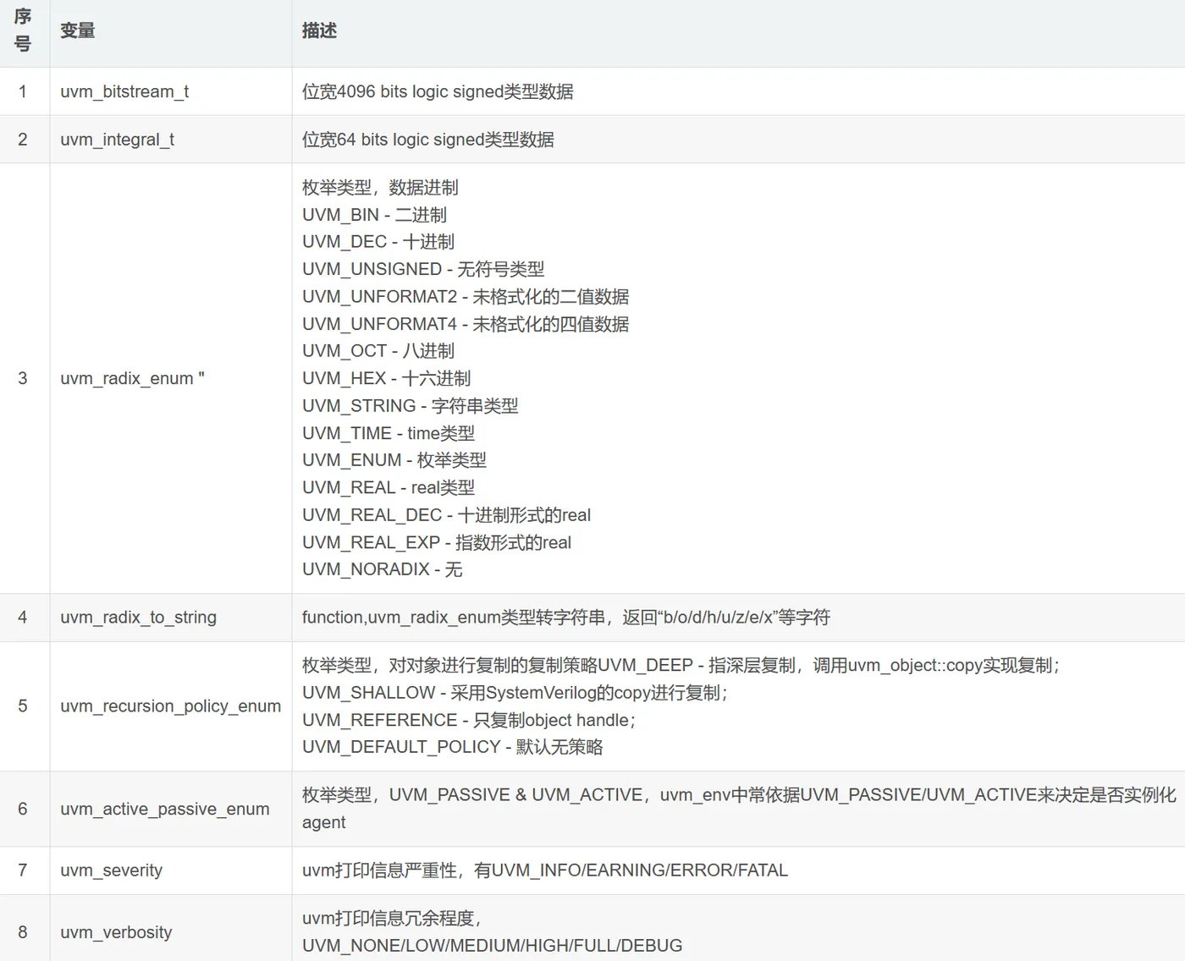Click the function,uvm_radix_enum类型转字符串 description

pos(566,618)
